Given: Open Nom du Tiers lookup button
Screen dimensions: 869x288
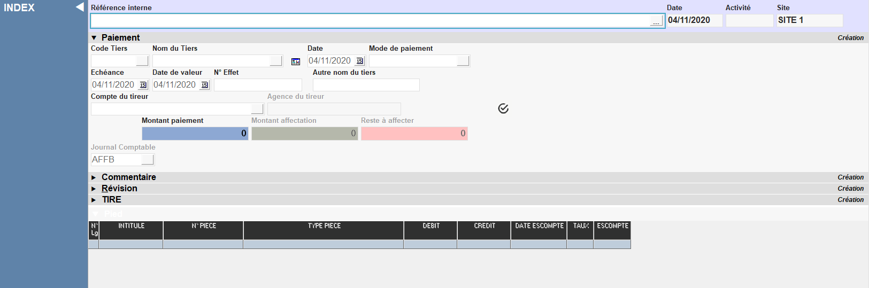Looking at the screenshot, I should pos(276,61).
